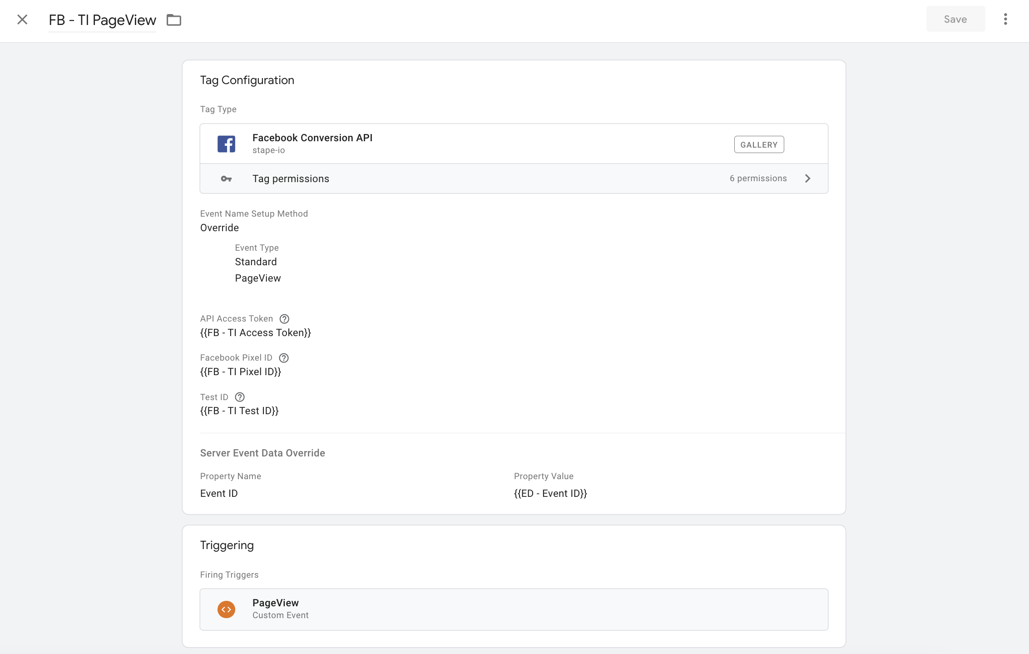Open help for Facebook Pixel ID
1029x654 pixels.
(x=284, y=358)
